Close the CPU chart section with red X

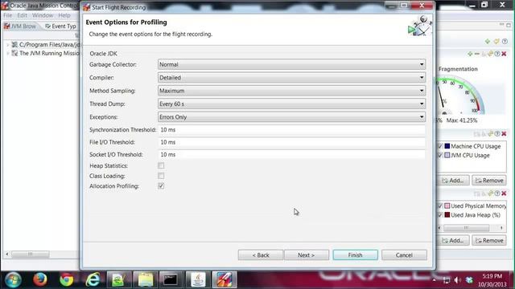pos(504,134)
